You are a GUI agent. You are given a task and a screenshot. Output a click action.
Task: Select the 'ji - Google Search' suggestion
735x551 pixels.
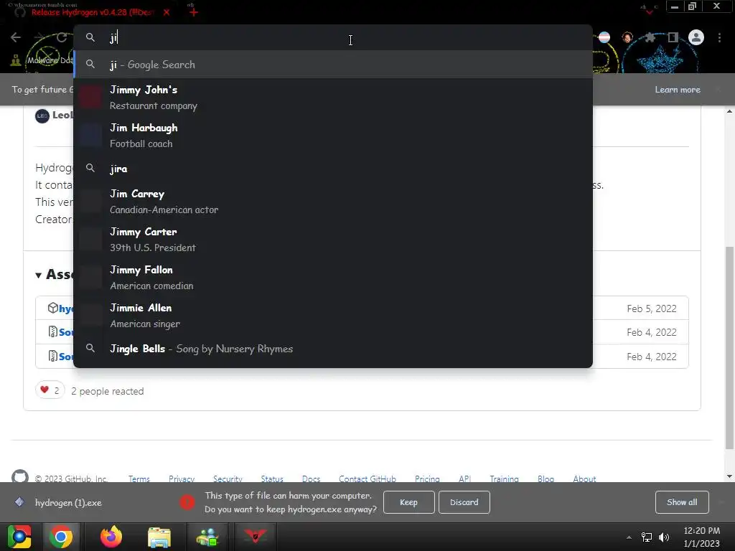(x=333, y=65)
